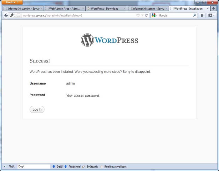The height and width of the screenshot is (171, 219).
Task: Close the WordPress › Download tab
Action: point(124,9)
